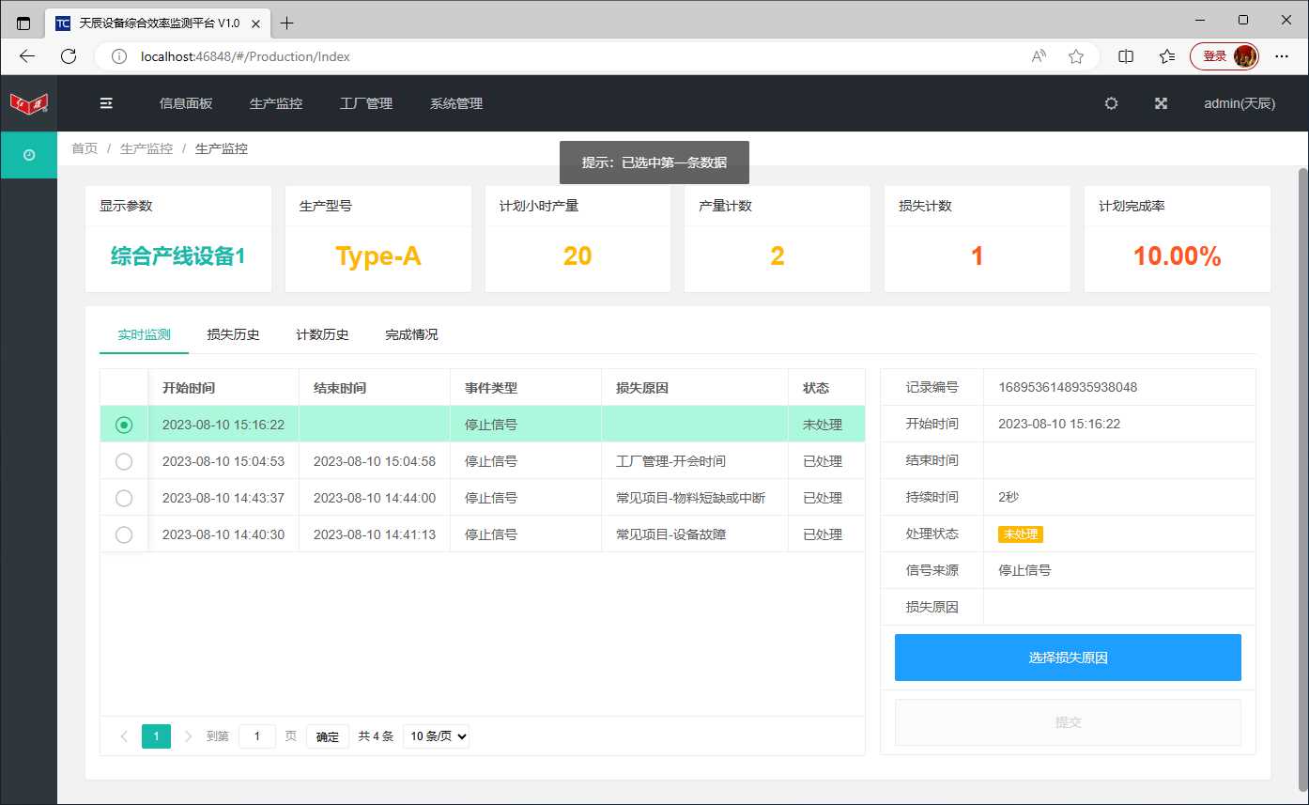Open 信息面板 menu
Image resolution: width=1309 pixels, height=805 pixels.
[x=186, y=103]
